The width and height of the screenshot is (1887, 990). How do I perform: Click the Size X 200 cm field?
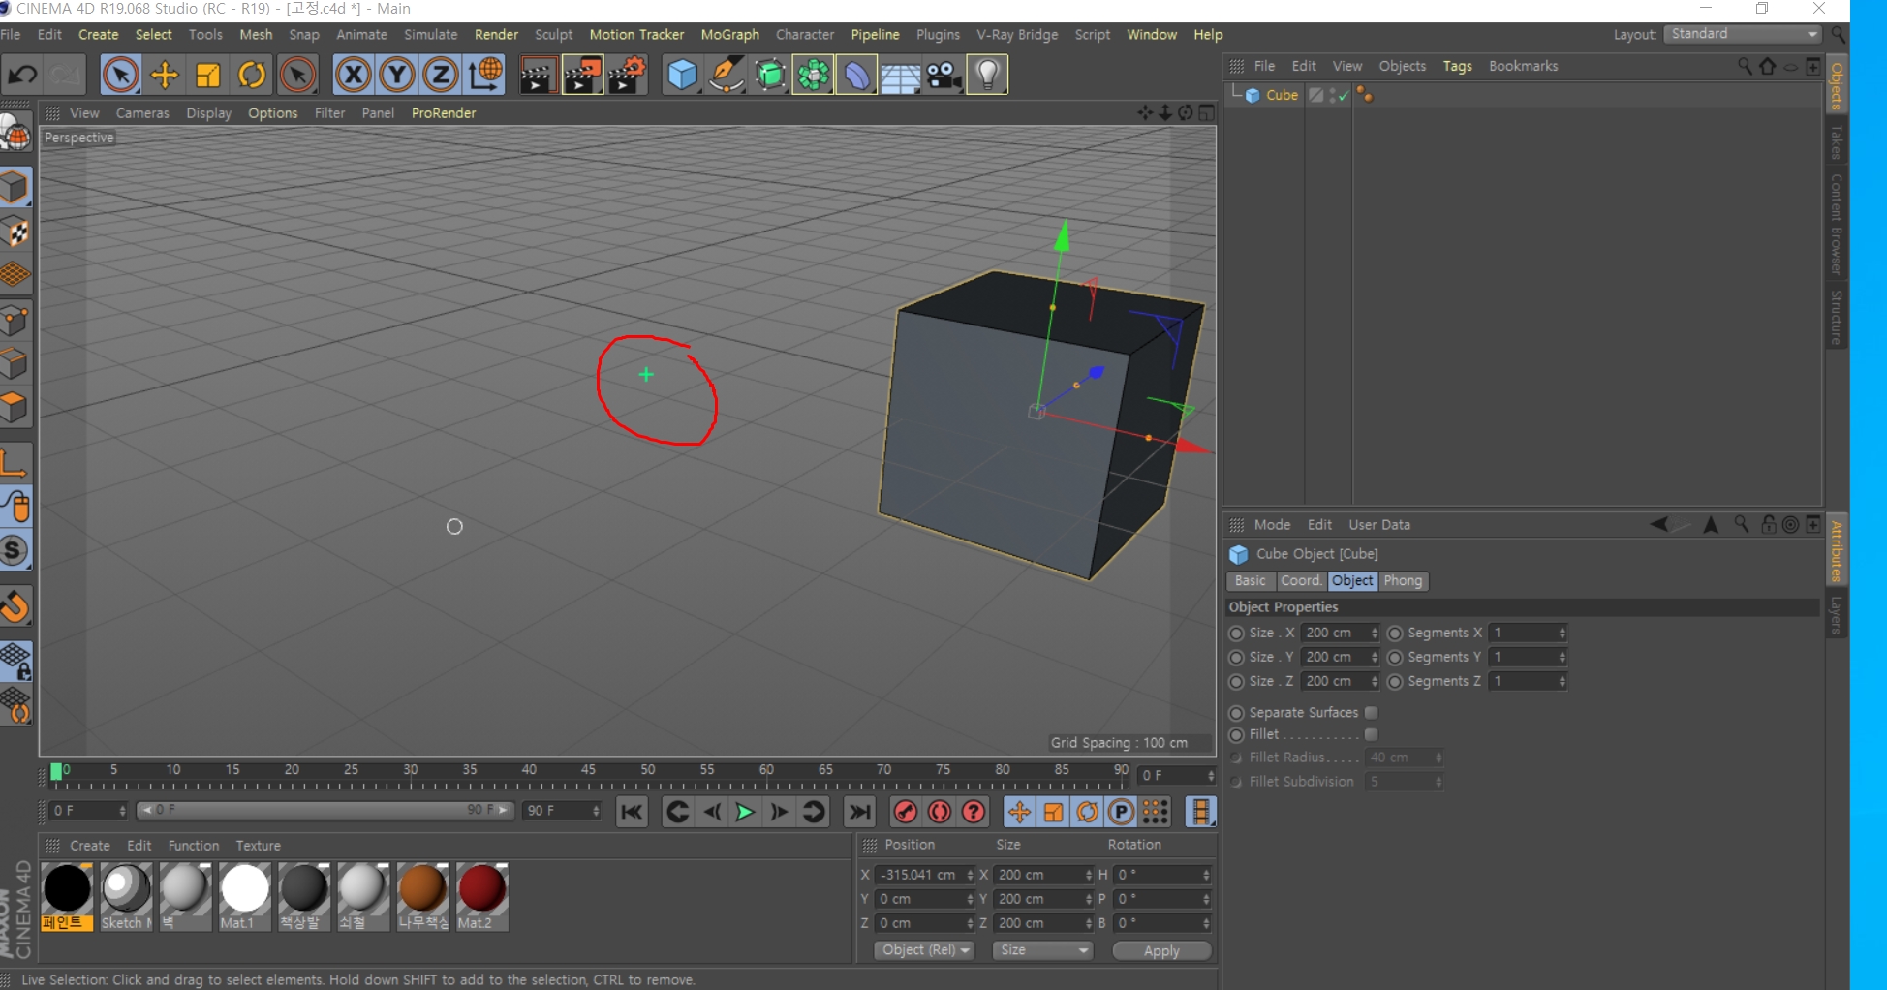1340,633
